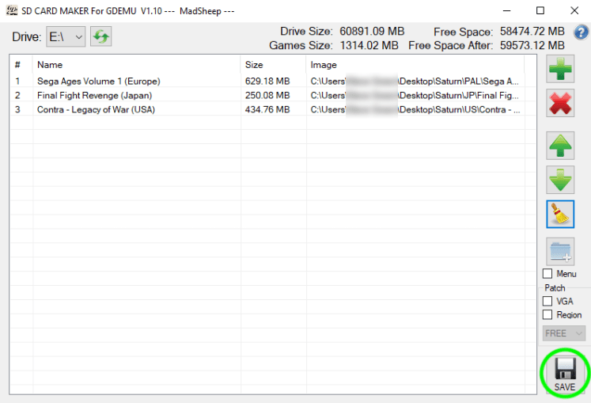
Task: Click Free Space value 58474.72 MB
Action: coord(532,32)
